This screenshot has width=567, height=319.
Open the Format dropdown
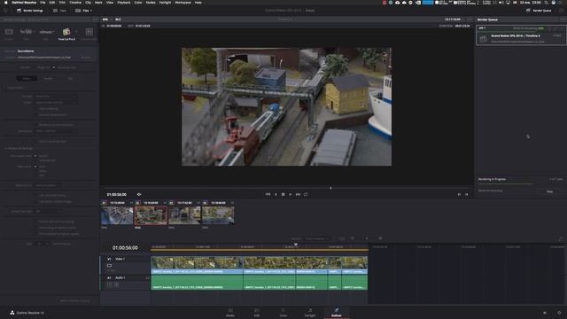[x=56, y=97]
